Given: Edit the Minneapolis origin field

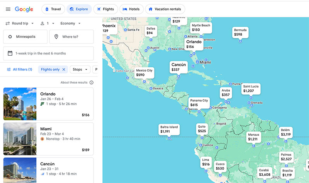Looking at the screenshot, I should pos(25,37).
